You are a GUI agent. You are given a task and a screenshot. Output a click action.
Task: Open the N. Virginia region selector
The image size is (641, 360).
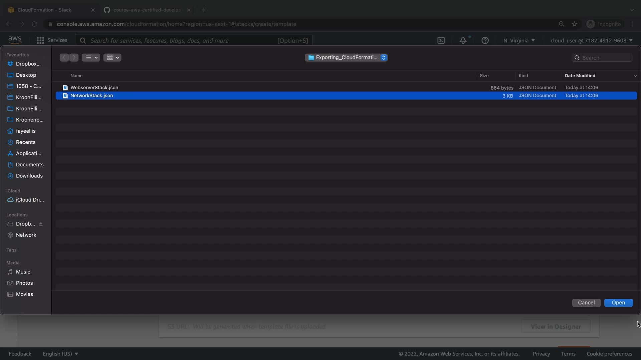(x=519, y=41)
